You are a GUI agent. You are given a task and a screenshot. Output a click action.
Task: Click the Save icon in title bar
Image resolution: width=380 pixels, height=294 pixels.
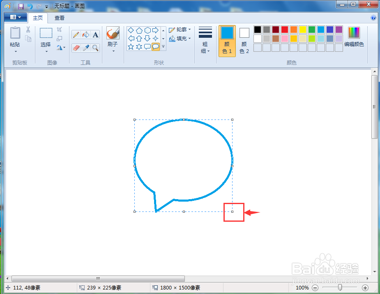coord(21,6)
